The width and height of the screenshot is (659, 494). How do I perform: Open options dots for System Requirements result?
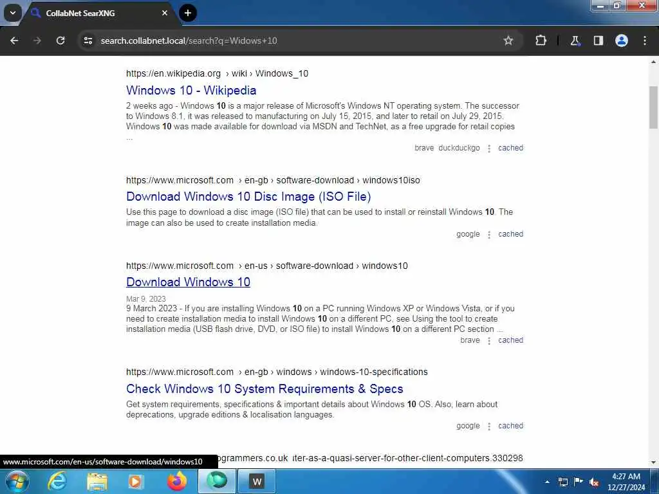pyautogui.click(x=489, y=426)
